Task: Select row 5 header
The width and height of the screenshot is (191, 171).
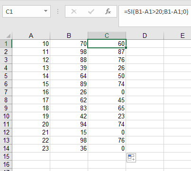Action: coord(6,76)
